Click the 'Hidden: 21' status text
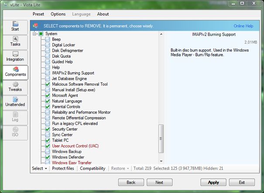 (x=213, y=168)
